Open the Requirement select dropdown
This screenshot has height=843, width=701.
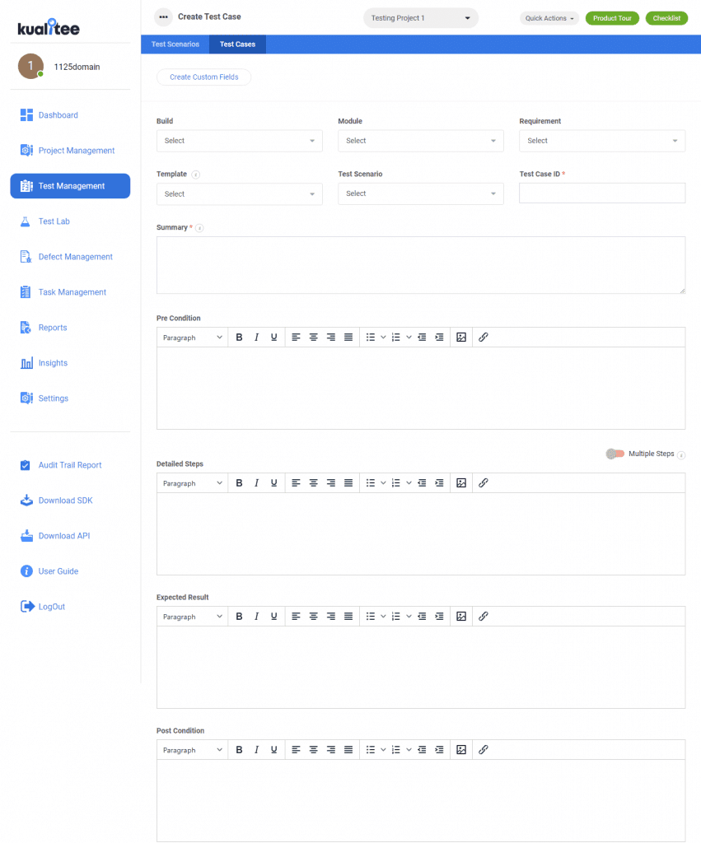(602, 141)
